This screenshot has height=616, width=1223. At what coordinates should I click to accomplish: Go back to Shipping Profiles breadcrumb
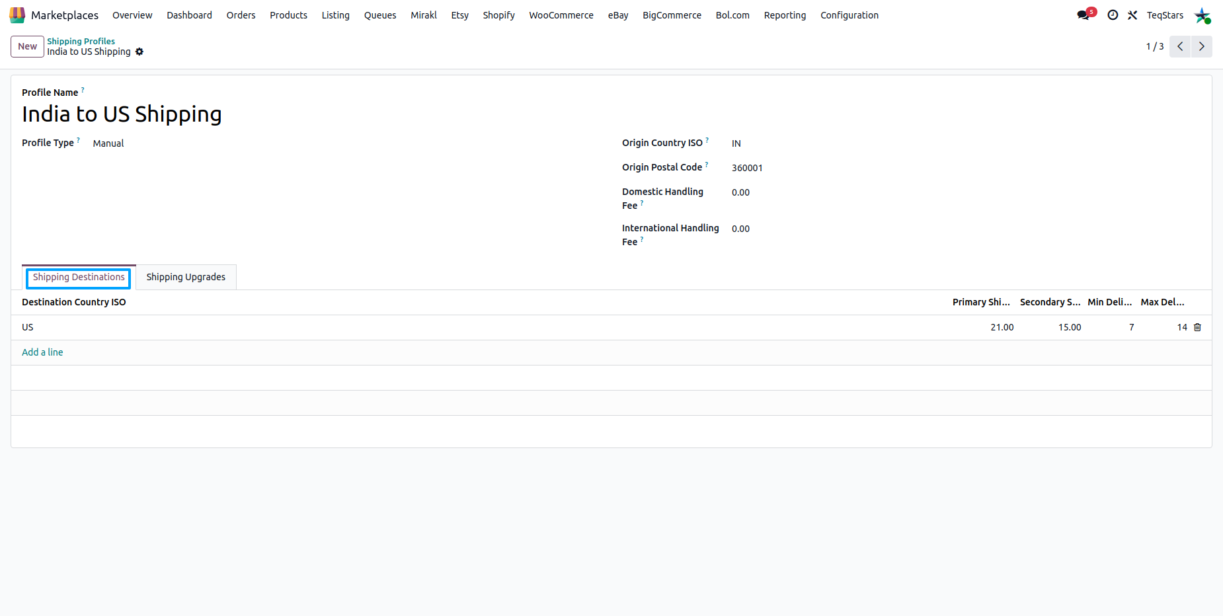point(81,41)
